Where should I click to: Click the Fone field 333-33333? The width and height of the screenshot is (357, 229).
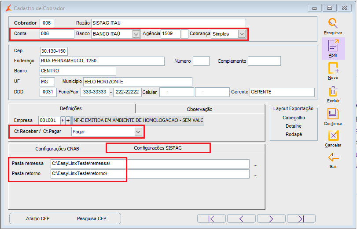pos(95,92)
